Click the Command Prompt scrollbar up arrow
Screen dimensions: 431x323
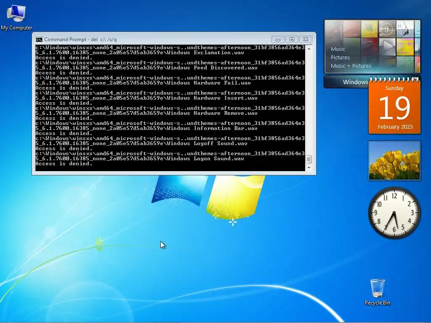click(x=309, y=48)
